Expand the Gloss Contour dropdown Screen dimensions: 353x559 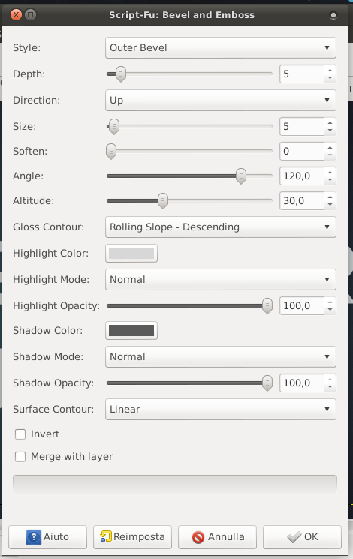(221, 227)
